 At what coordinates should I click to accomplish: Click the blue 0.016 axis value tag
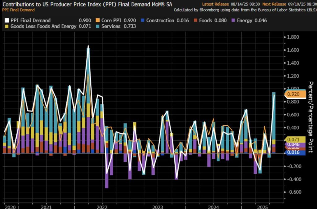pos(295,153)
